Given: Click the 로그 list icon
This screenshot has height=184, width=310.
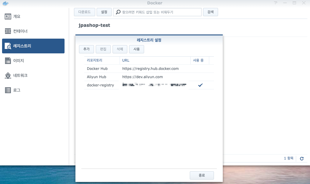Looking at the screenshot, I should tap(8, 90).
